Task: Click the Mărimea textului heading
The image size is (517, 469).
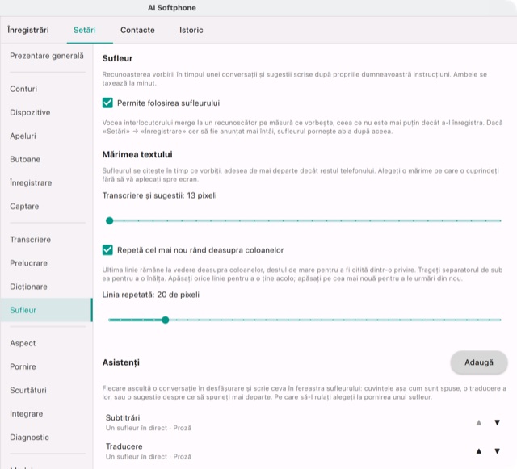Action: click(137, 154)
